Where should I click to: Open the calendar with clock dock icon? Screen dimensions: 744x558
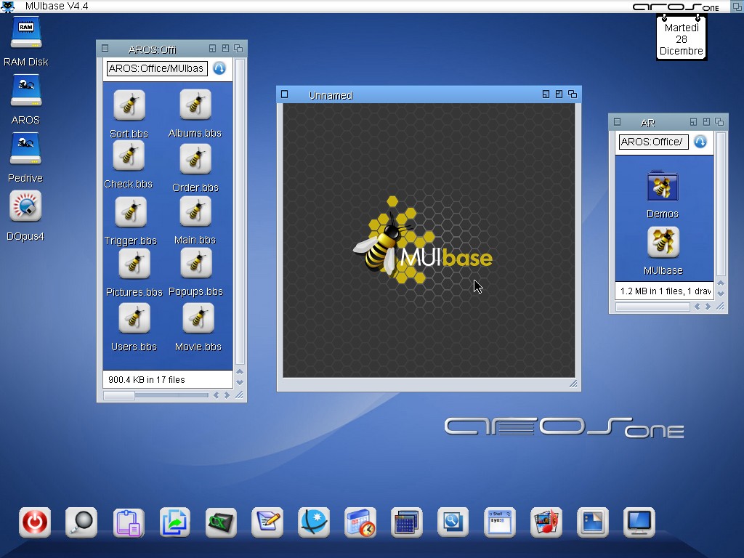(x=360, y=522)
